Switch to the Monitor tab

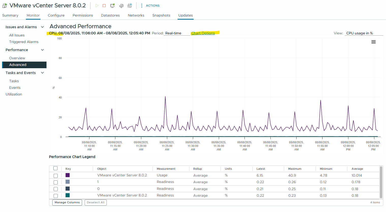[x=33, y=15]
